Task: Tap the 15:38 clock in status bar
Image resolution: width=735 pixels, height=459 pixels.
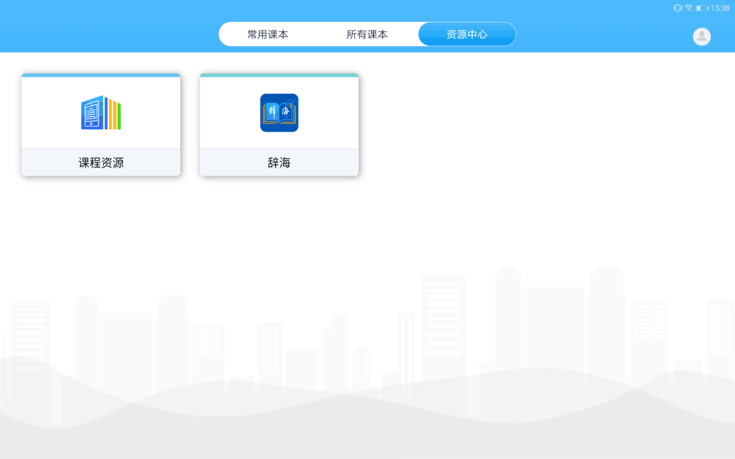Action: (720, 8)
